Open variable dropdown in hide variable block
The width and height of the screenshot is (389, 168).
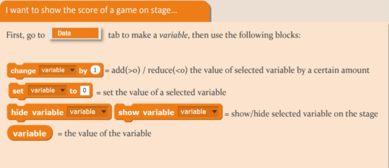pyautogui.click(x=87, y=112)
